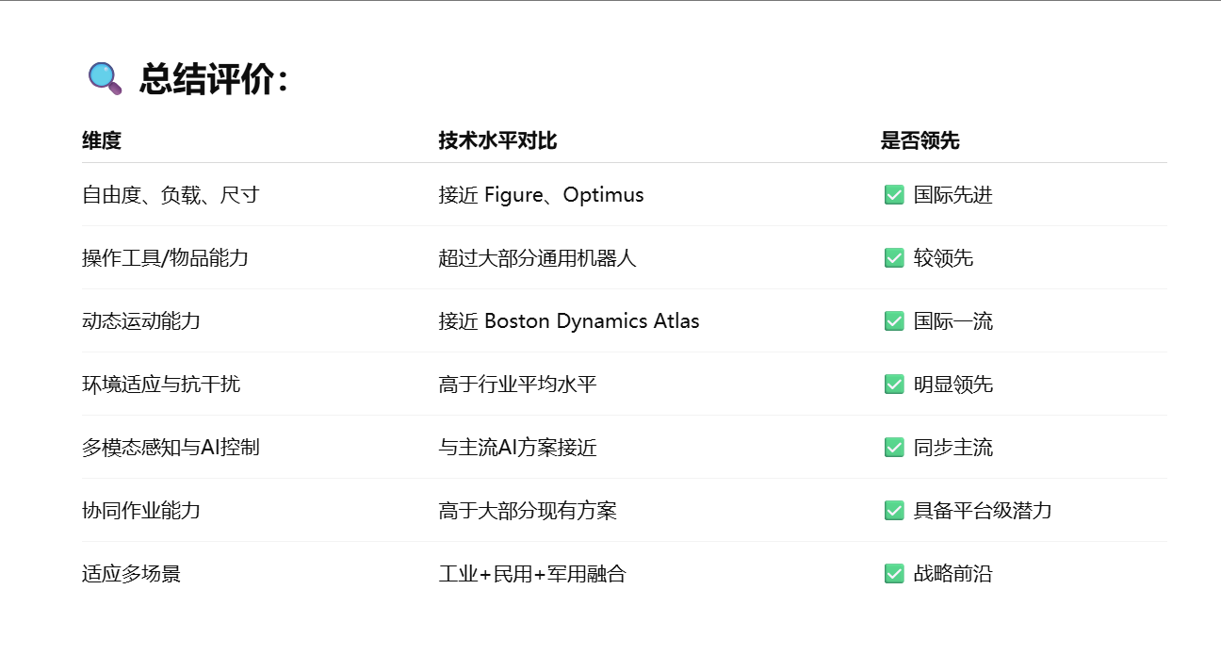Screen dimensions: 1221x655
Task: Click the green check mark beside 战略前沿
Action: tap(894, 574)
